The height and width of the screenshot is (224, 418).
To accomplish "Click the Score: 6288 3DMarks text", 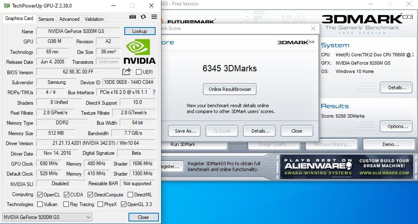I will (343, 116).
